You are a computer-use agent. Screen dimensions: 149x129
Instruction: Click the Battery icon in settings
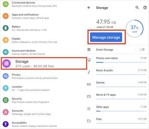6,28
